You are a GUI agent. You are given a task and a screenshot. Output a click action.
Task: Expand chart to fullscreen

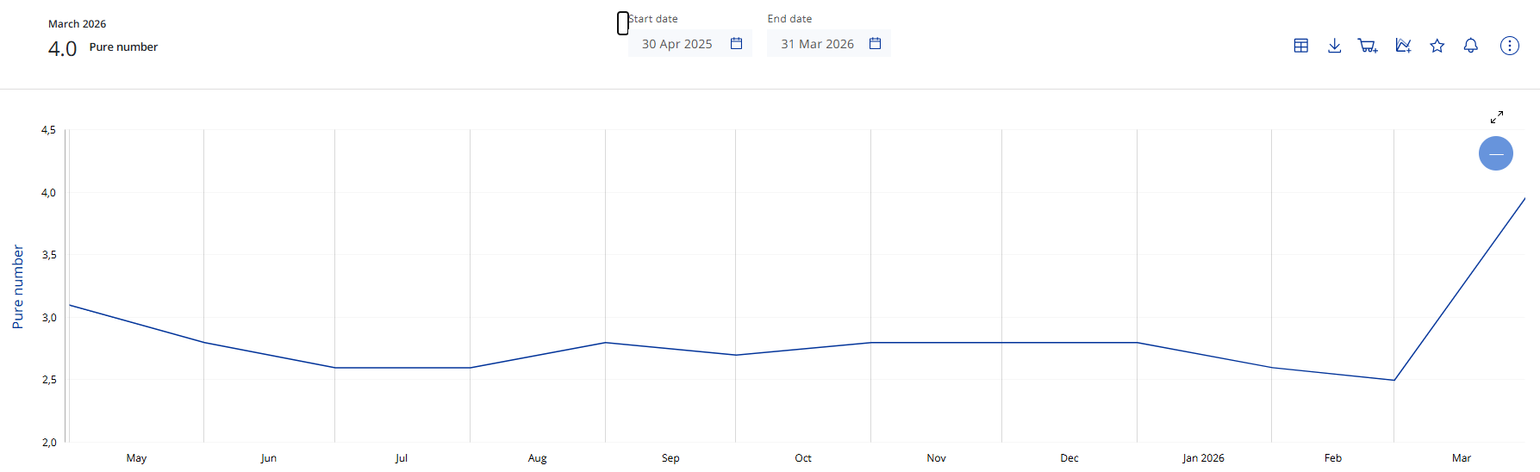point(1497,116)
